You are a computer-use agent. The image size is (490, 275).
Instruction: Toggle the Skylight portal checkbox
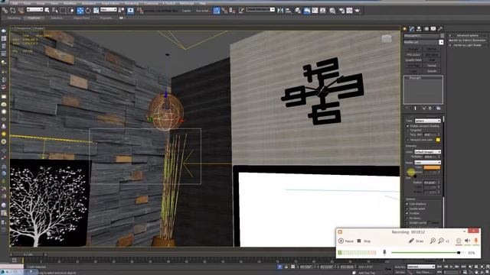click(407, 222)
